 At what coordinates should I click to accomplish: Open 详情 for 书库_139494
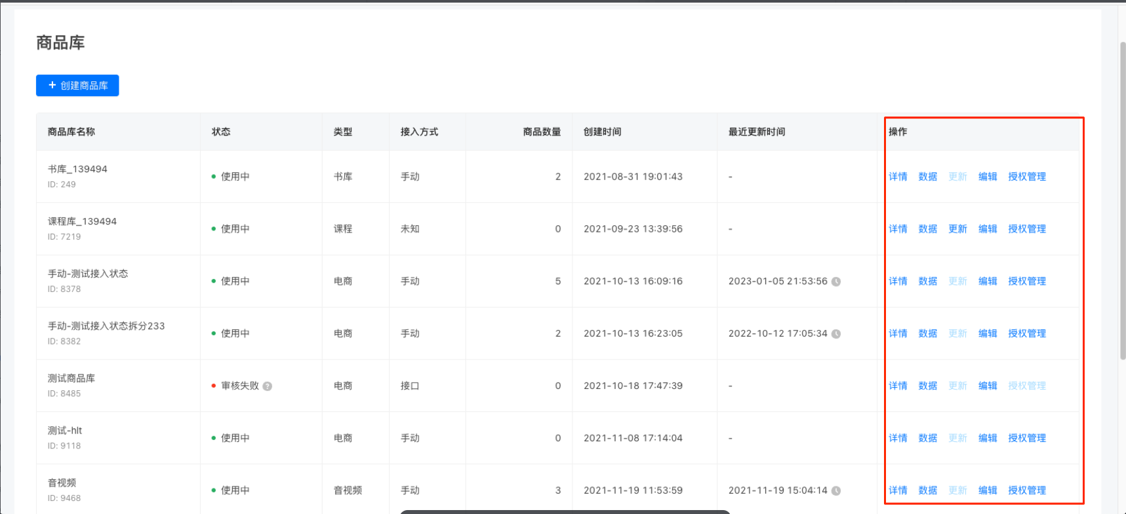[x=898, y=177]
